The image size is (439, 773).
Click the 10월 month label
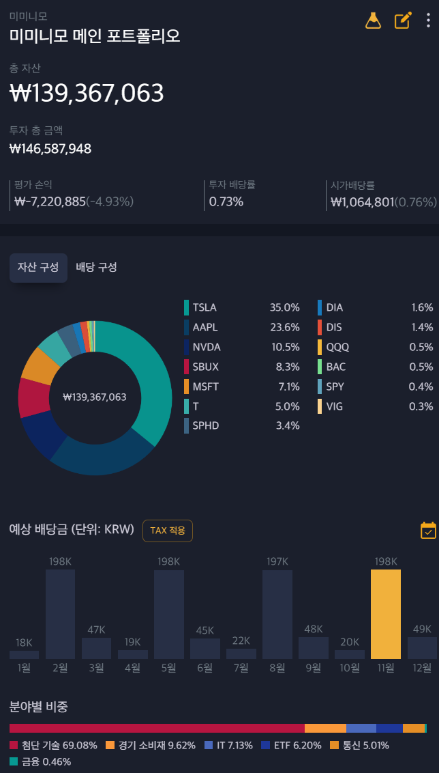[350, 668]
